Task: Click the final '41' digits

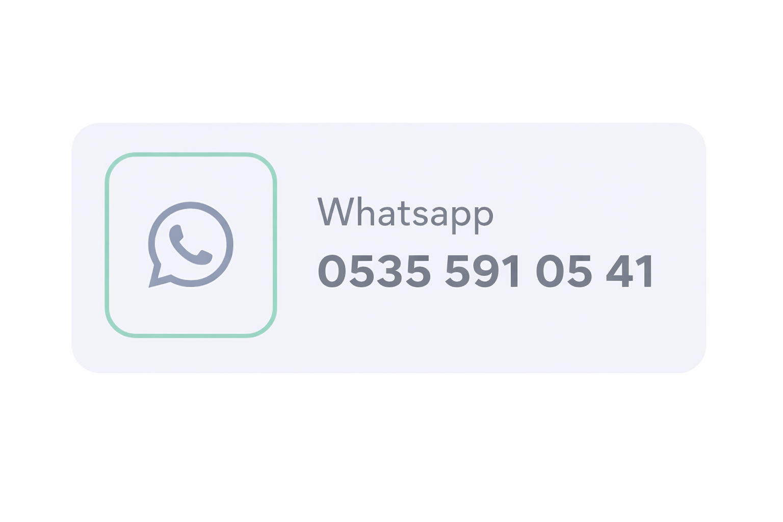Action: tap(629, 271)
